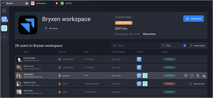This screenshot has width=213, height=98.
Task: Click Brad Callen's avatar
Action: 19,92
